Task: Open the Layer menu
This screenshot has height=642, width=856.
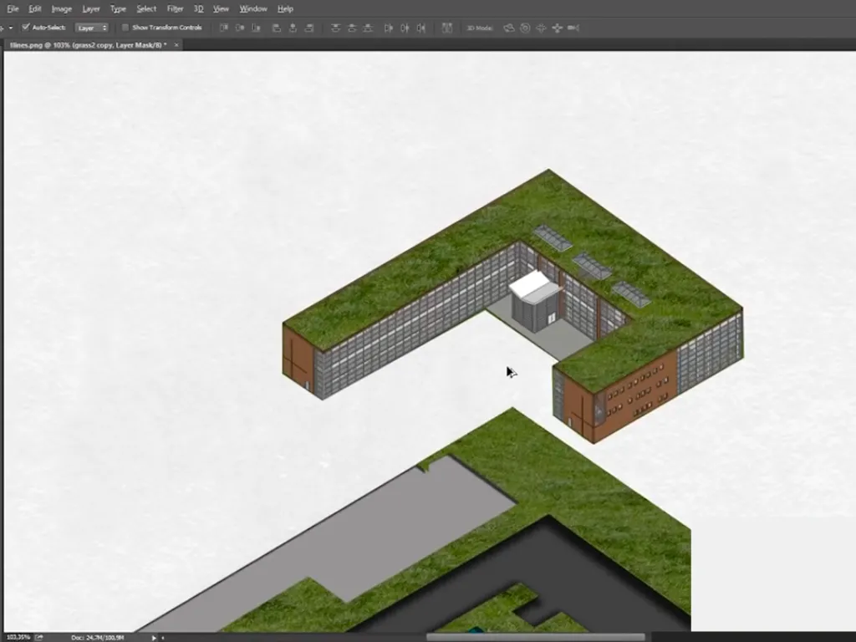Action: point(91,8)
